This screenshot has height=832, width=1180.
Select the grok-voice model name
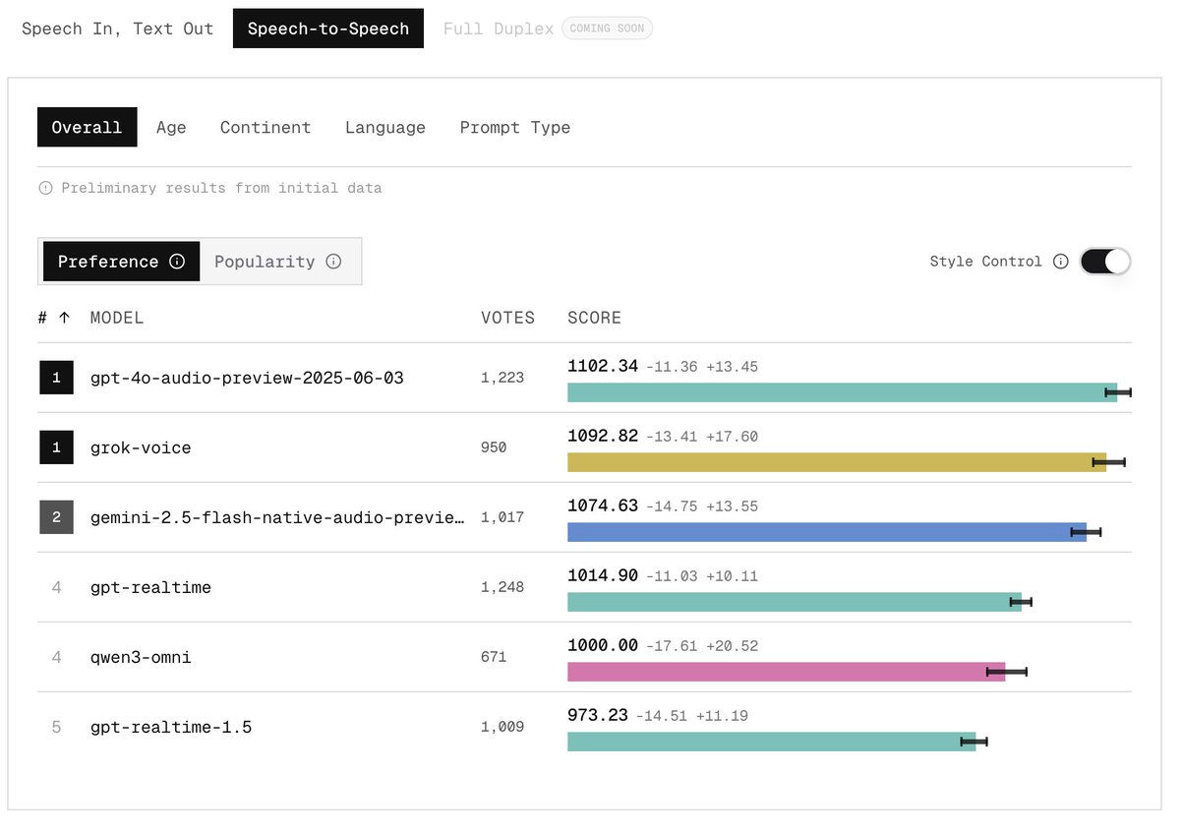click(141, 447)
